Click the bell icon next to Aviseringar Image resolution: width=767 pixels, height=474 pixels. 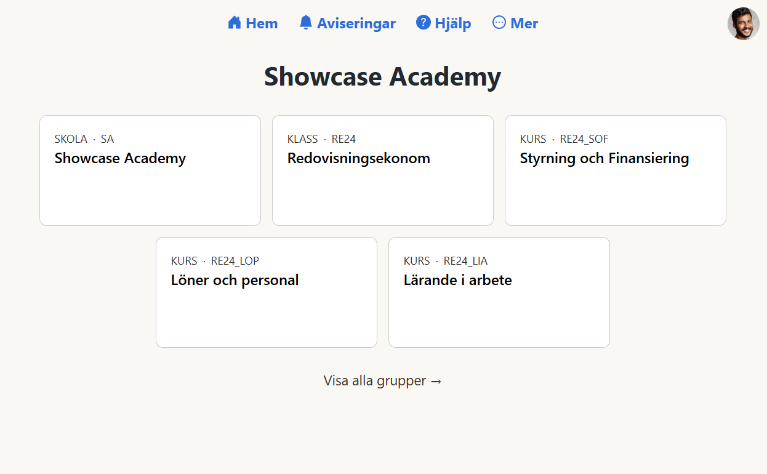[x=305, y=22]
